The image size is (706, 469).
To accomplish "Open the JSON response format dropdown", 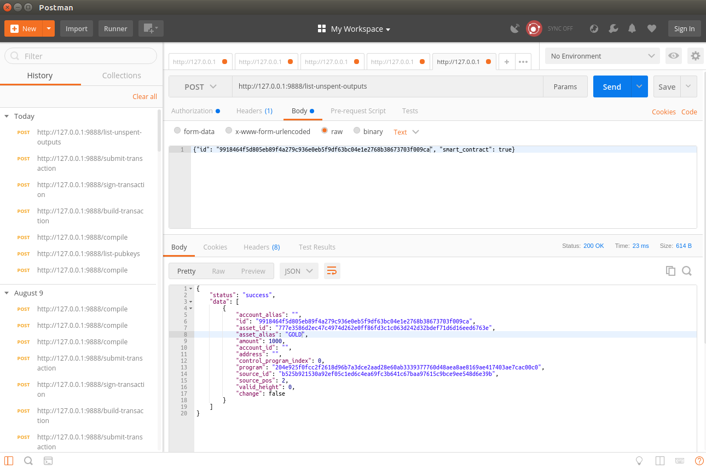I will 299,271.
